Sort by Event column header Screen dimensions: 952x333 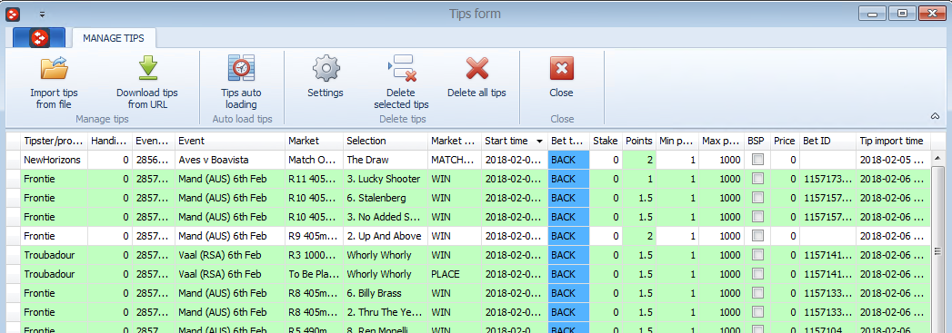230,141
